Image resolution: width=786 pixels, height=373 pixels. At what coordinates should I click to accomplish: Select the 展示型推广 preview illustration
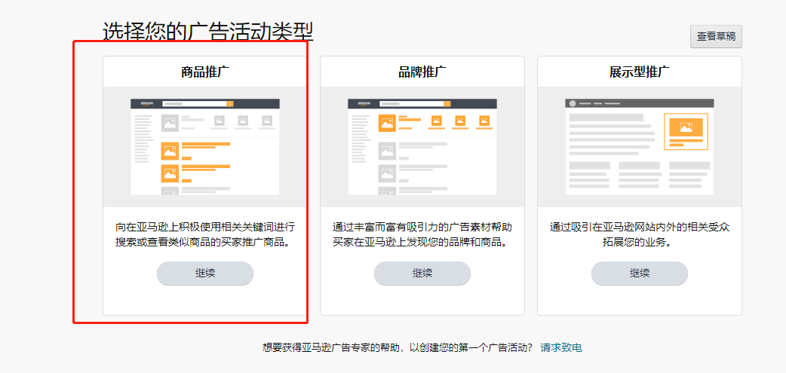pos(640,147)
